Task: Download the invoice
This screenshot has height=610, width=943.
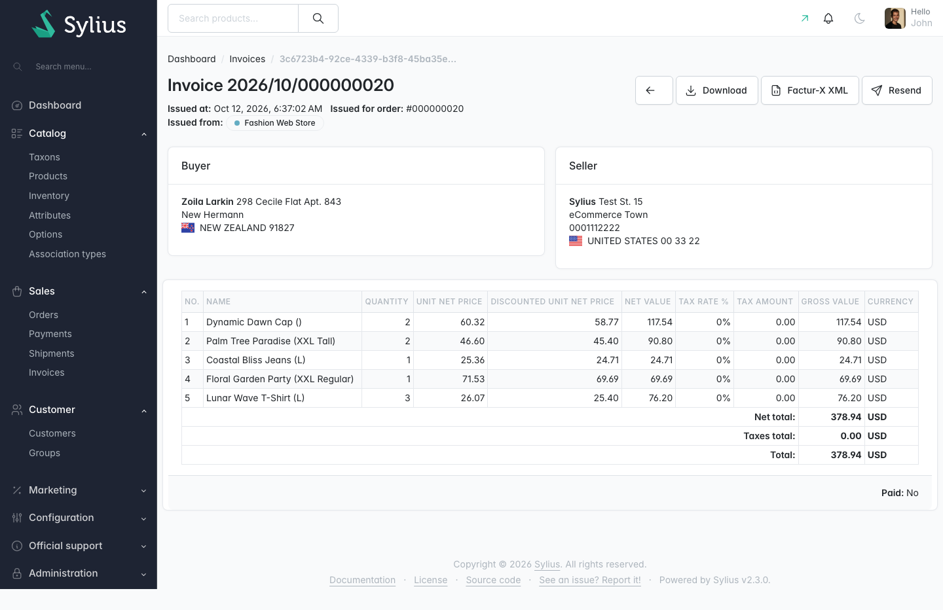Action: pyautogui.click(x=717, y=90)
